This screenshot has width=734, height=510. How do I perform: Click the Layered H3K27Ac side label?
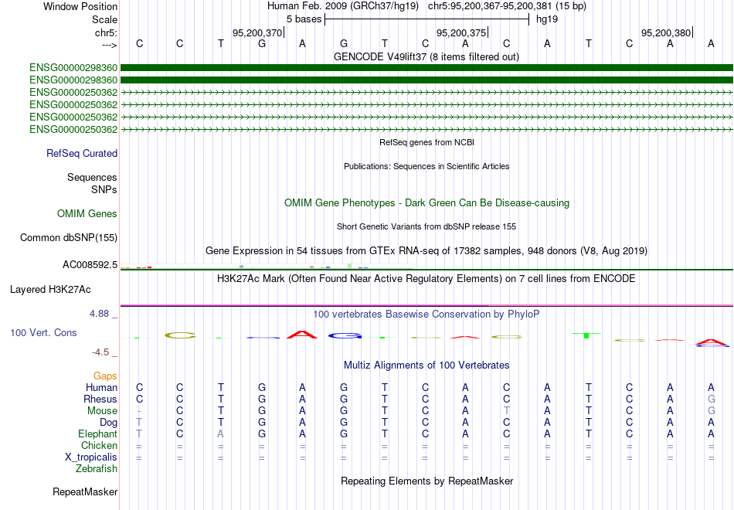(x=50, y=290)
